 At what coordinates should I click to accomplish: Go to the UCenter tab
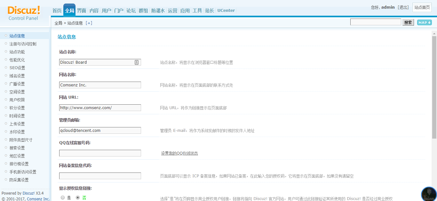[x=226, y=11]
